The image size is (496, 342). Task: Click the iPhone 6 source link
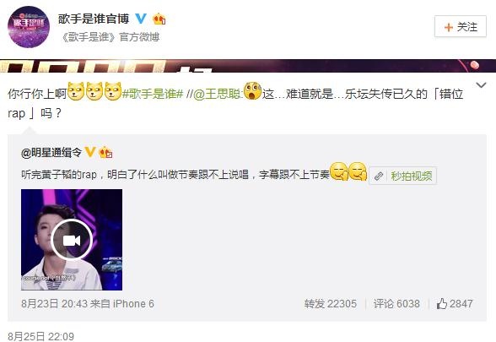[x=133, y=304]
